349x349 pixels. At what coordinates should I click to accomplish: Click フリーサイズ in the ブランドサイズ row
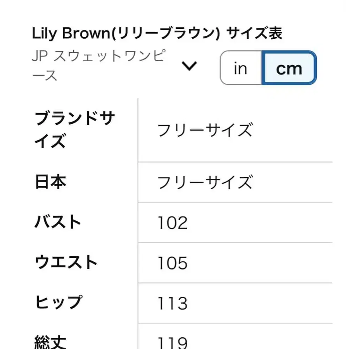(205, 130)
